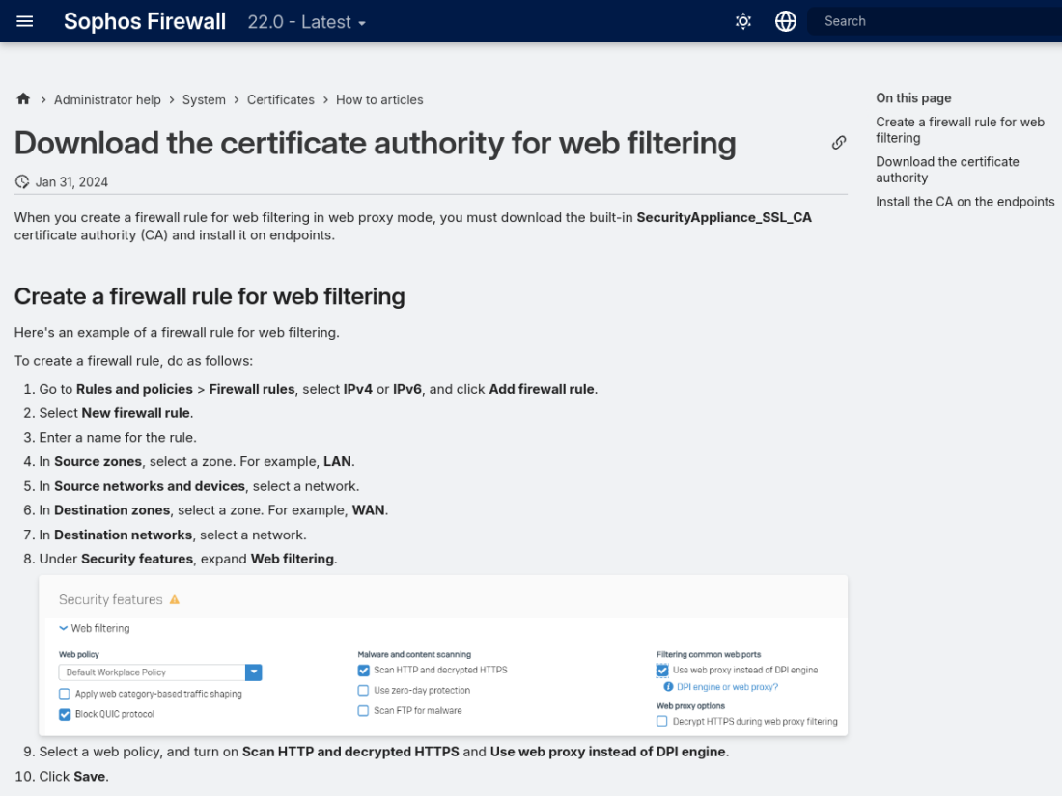This screenshot has height=796, width=1062.
Task: Jump to Download the certificate authority section
Action: [x=947, y=169]
